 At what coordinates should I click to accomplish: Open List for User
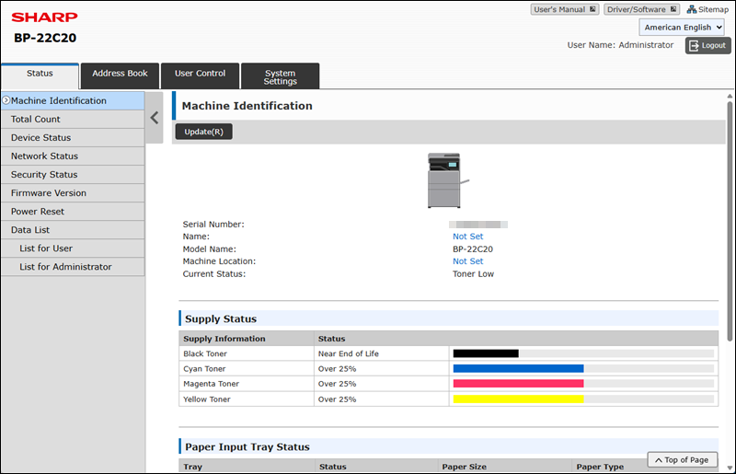tap(73, 248)
